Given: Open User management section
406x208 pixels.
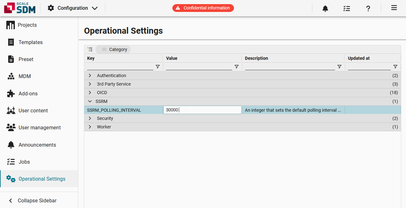Looking at the screenshot, I should pos(39,127).
